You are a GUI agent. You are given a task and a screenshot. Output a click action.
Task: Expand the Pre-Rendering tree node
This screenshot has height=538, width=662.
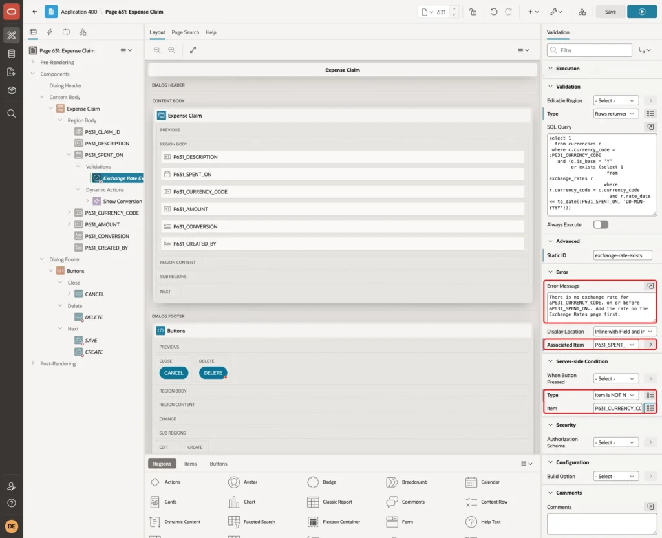click(32, 62)
